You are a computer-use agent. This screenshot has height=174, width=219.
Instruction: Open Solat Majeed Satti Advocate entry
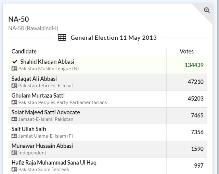[x=46, y=112]
